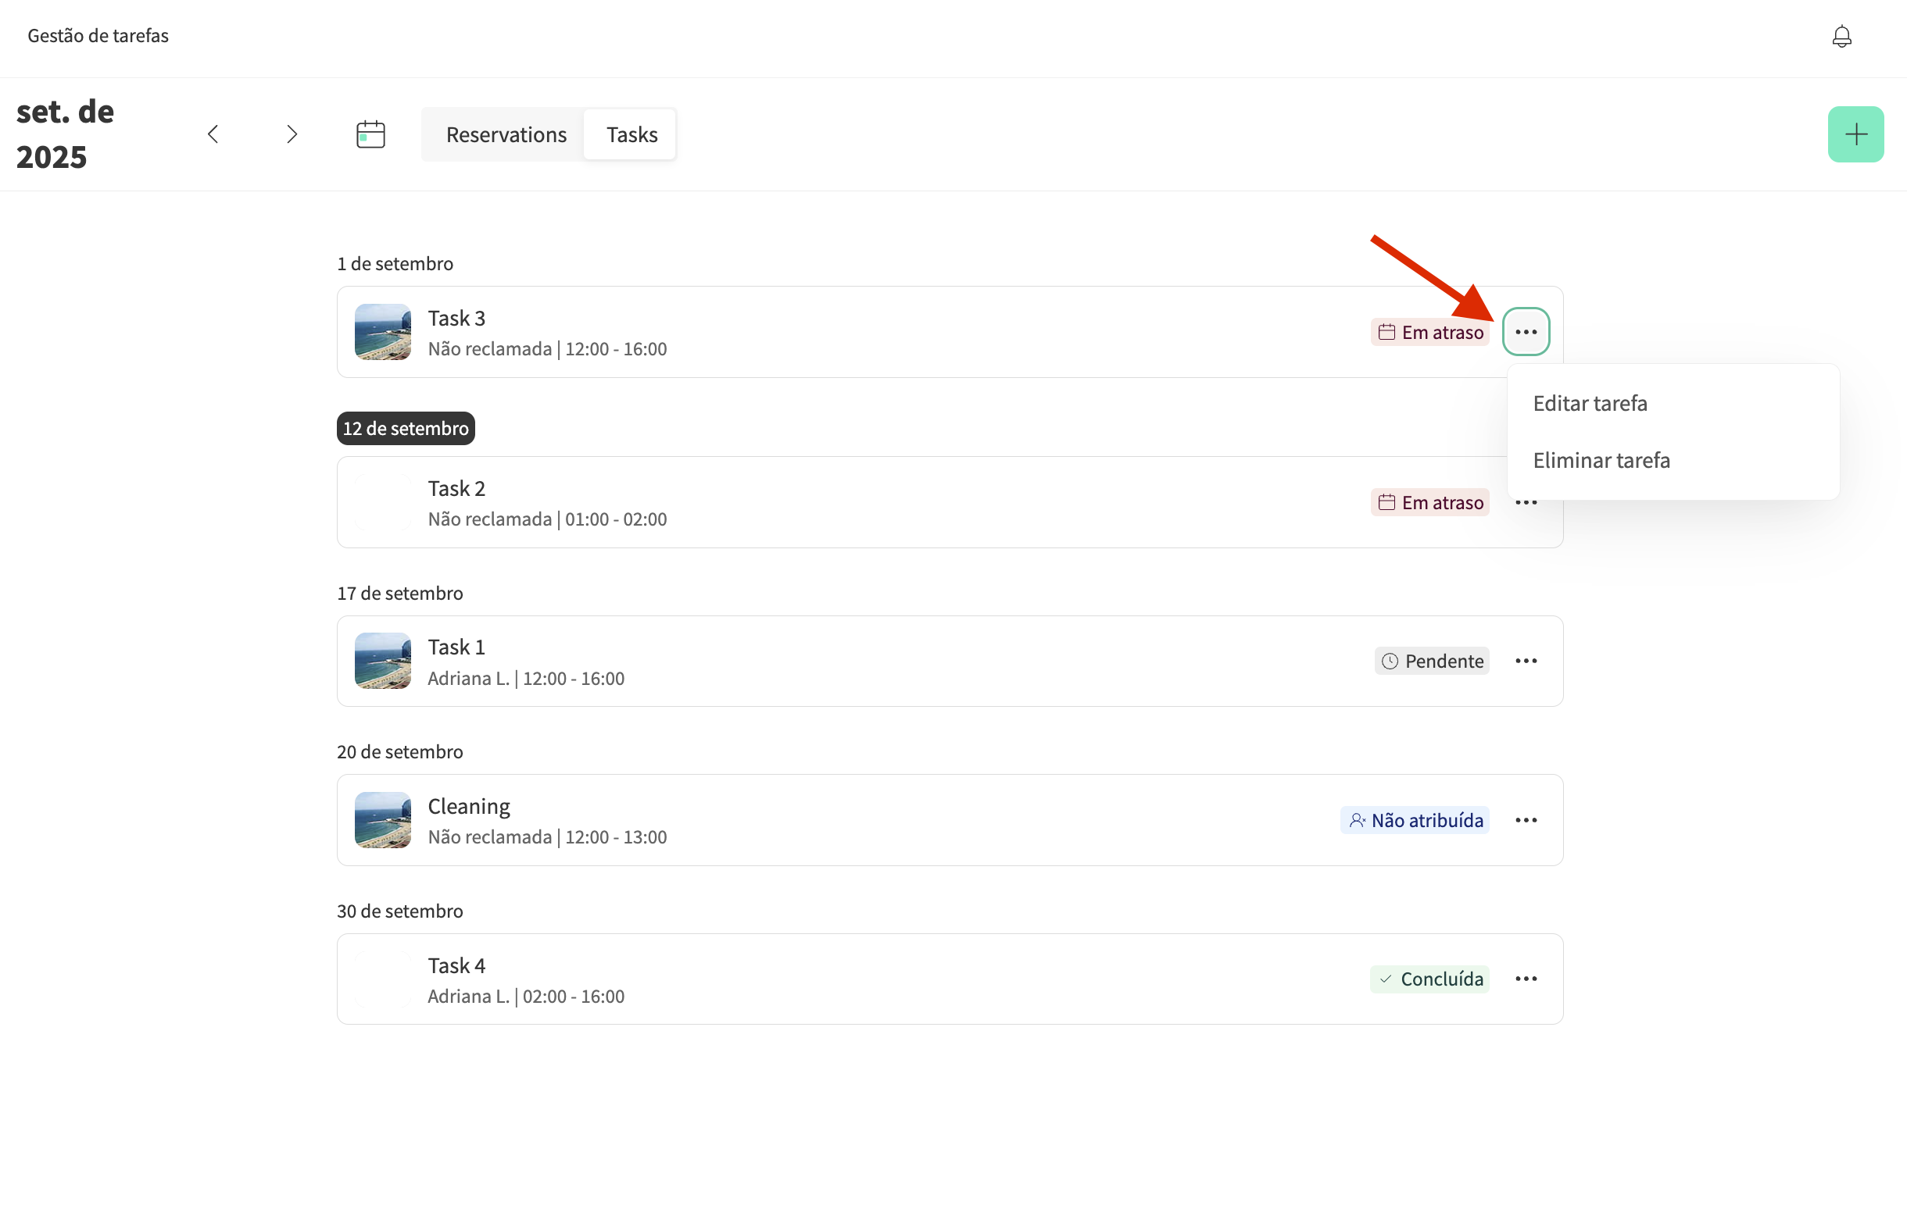Switch to the Reservations tab
The image size is (1907, 1209).
point(506,134)
